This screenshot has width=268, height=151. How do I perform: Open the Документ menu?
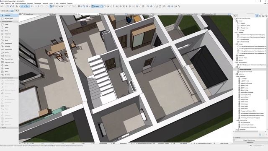click(30, 3)
